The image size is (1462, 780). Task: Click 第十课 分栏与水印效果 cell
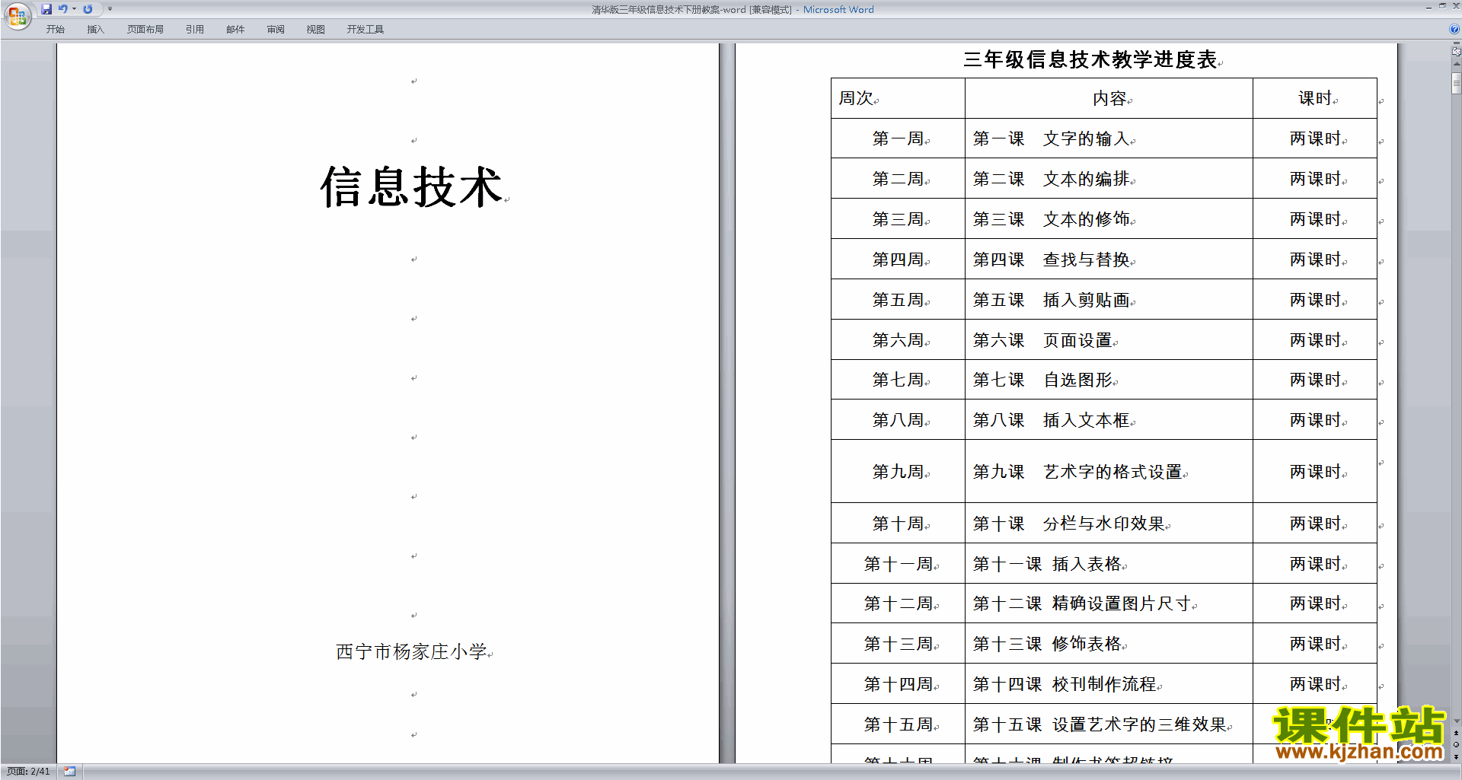point(1109,524)
